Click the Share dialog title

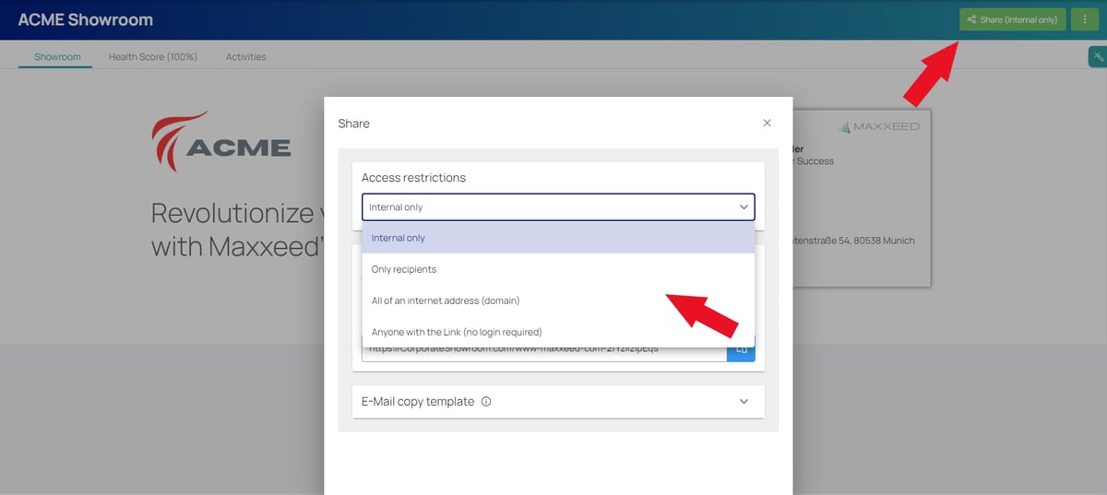[354, 124]
